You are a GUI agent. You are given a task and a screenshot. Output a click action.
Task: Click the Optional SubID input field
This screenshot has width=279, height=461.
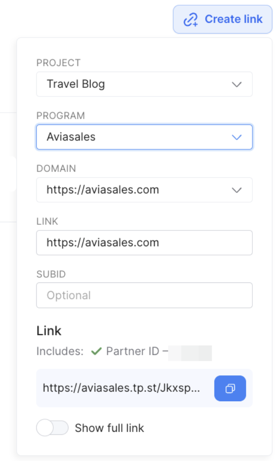144,295
